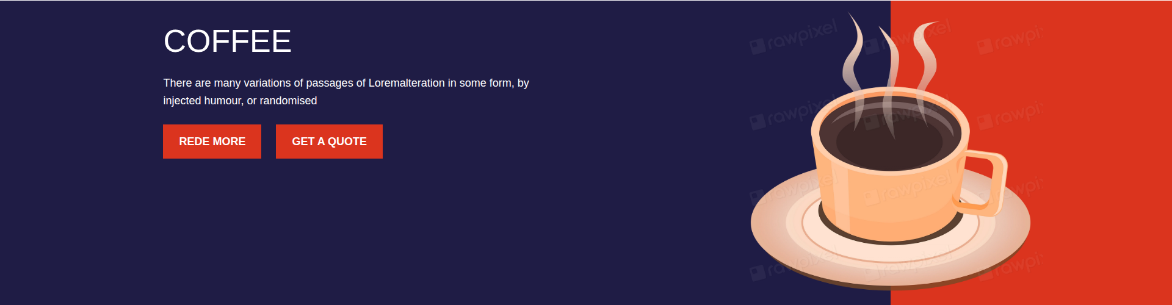Click the rawpixel watermark at image top-left
1172x305 pixels.
794,37
